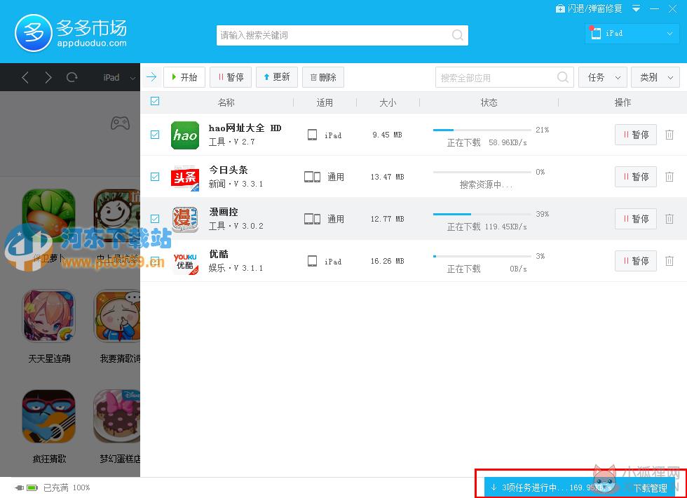
Task: Delete hao网址大全 HD with the trash icon
Action: pos(669,135)
